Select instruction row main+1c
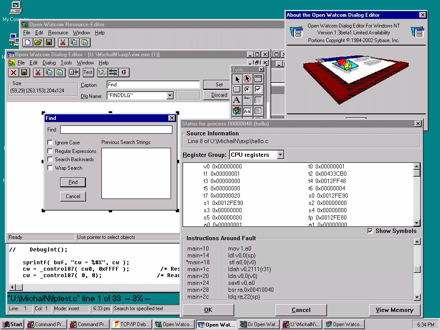Screen dimensions: 440x330 coord(229,269)
